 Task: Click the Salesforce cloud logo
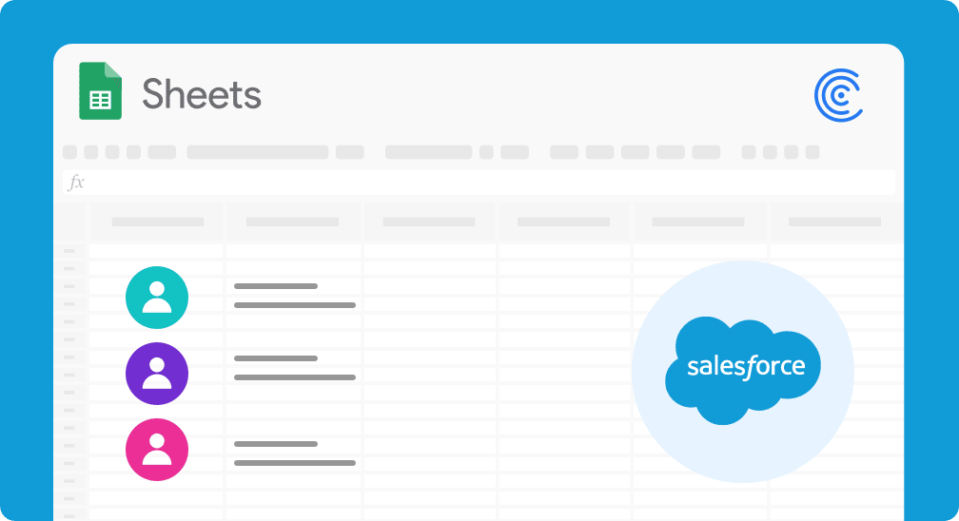[x=742, y=370]
